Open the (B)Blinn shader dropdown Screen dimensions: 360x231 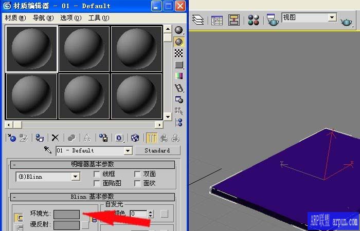tap(75, 177)
